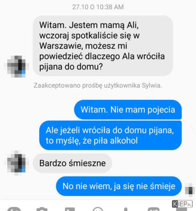Tap the word 'alkohol' in blue bubble
Image resolution: width=196 pixels, height=211 pixels.
coord(124,141)
